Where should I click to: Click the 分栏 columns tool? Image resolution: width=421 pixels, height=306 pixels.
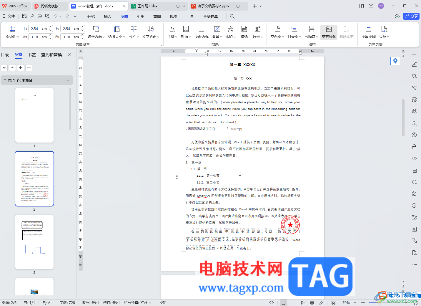pyautogui.click(x=134, y=32)
